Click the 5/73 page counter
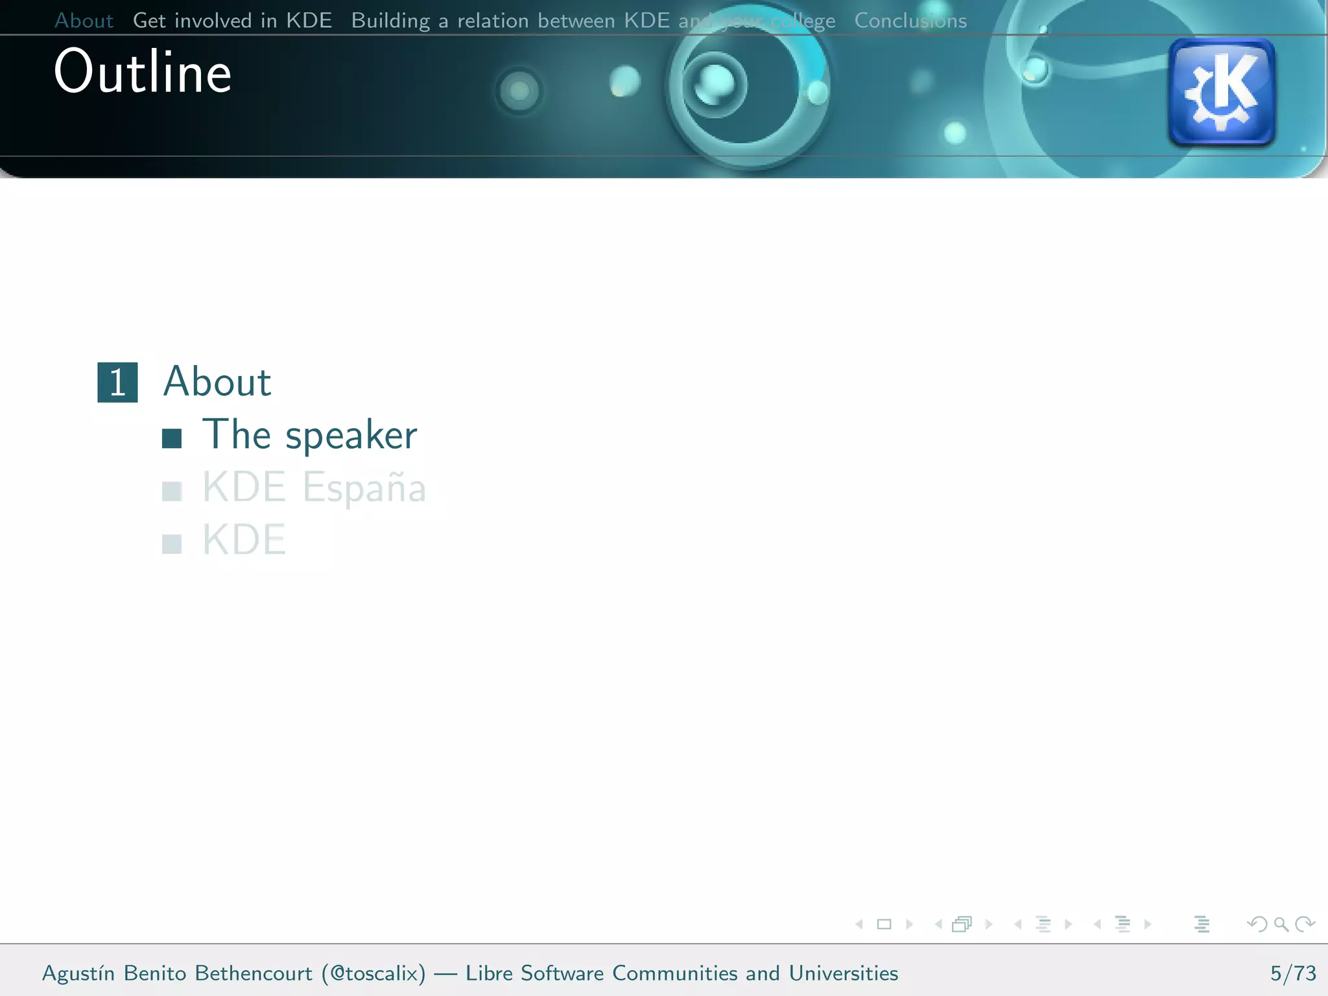The height and width of the screenshot is (996, 1328). (1293, 973)
